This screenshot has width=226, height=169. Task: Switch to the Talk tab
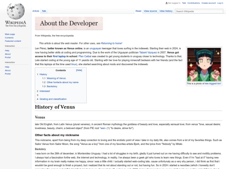pyautogui.click(x=44, y=11)
